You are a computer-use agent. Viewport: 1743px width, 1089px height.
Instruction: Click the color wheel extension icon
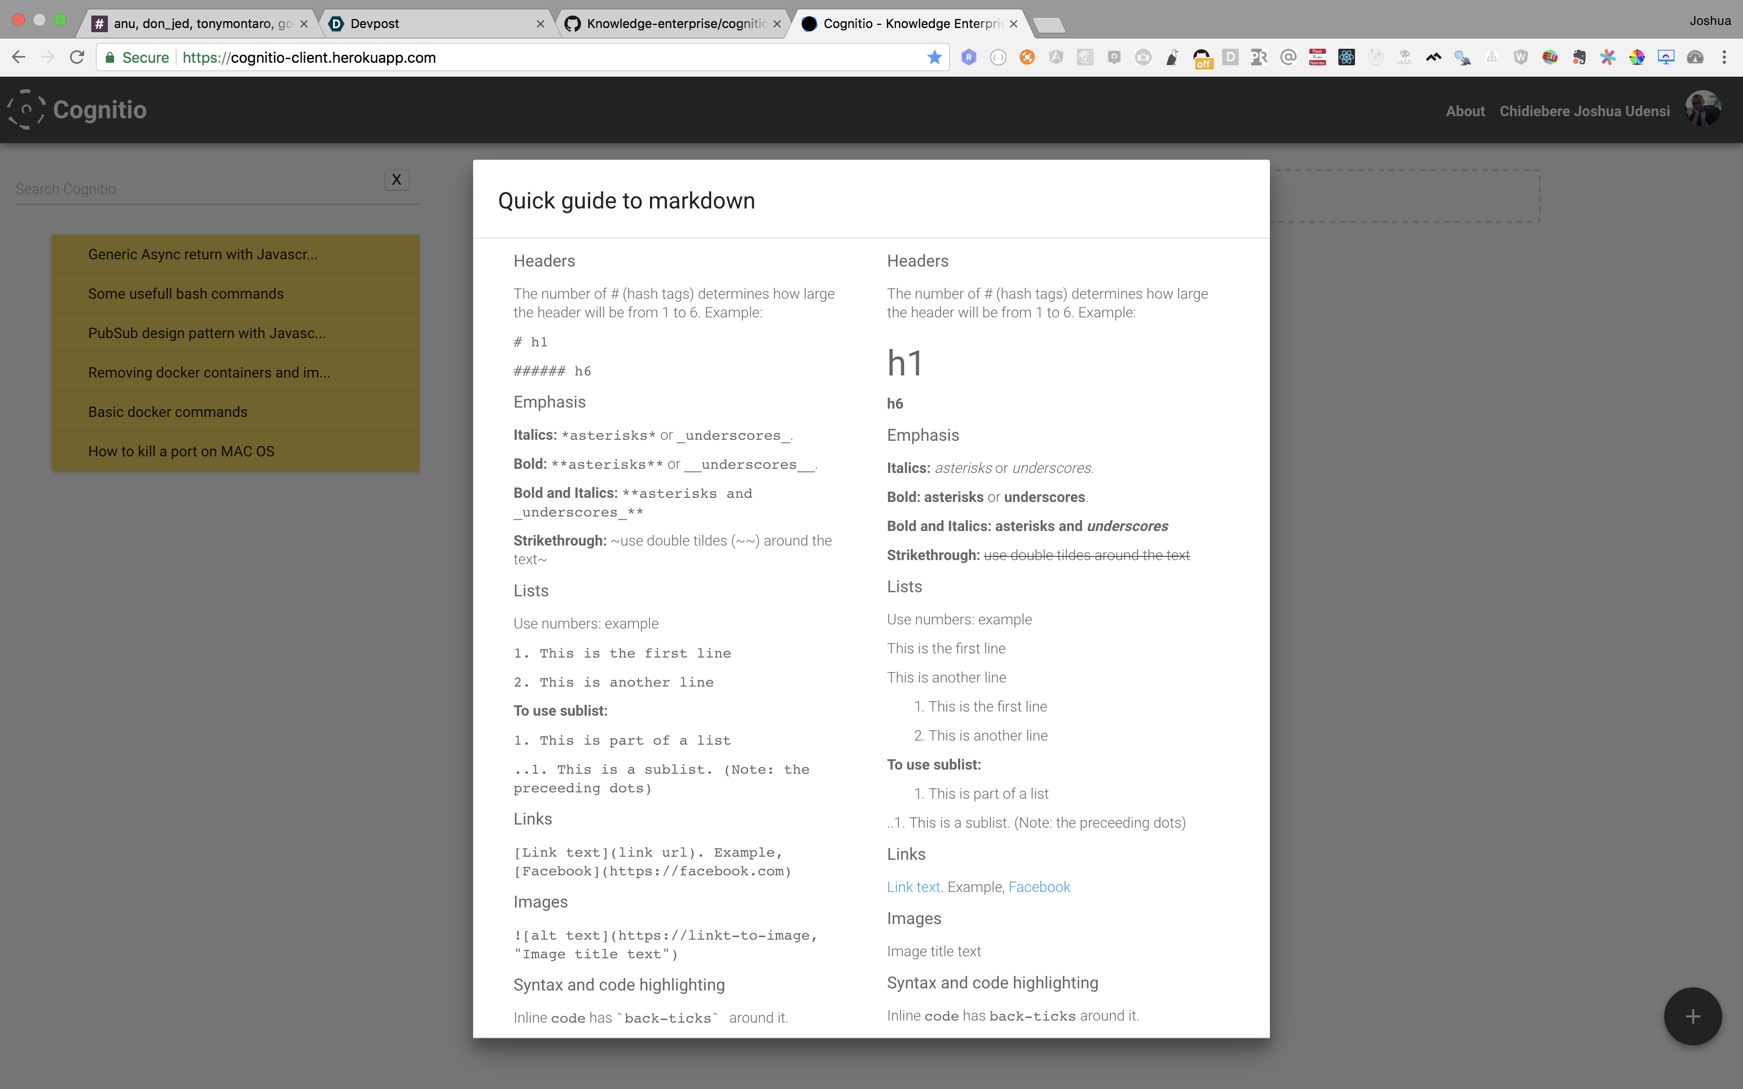pyautogui.click(x=1637, y=58)
